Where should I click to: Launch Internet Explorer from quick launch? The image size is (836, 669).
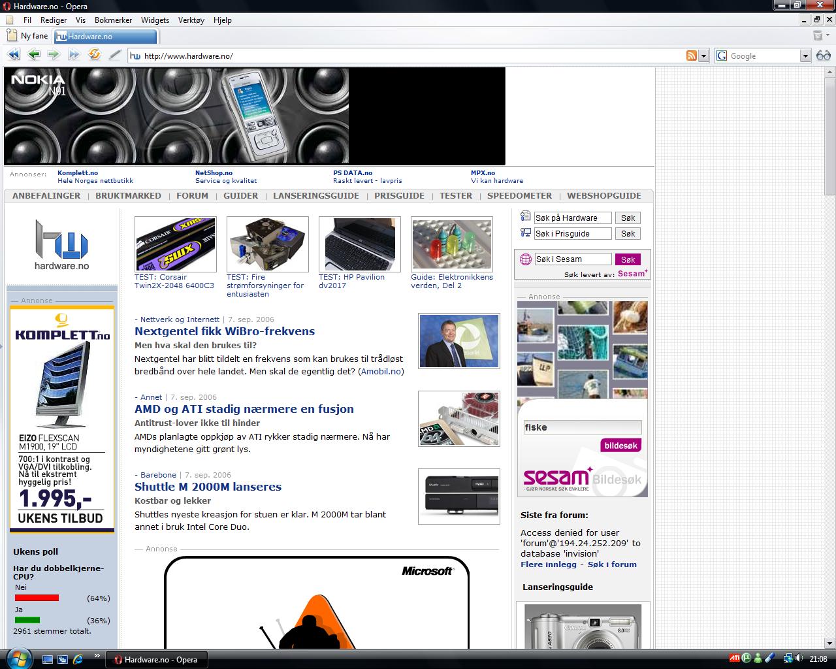[78, 659]
